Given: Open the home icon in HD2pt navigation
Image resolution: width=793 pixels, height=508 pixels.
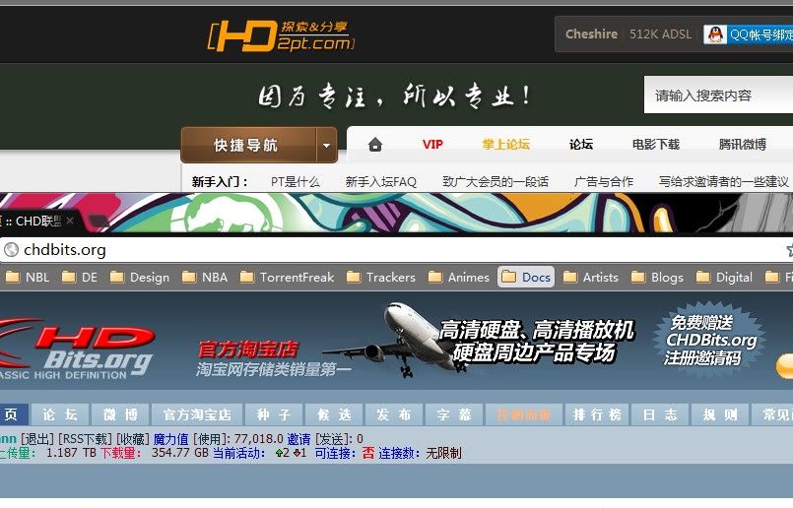Looking at the screenshot, I should 375,145.
